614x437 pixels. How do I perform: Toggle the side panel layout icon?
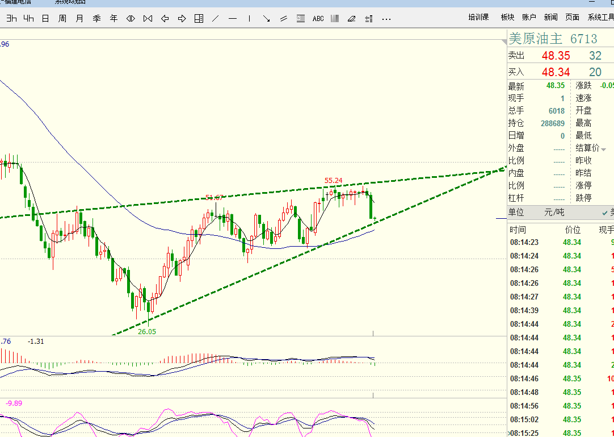(x=199, y=18)
